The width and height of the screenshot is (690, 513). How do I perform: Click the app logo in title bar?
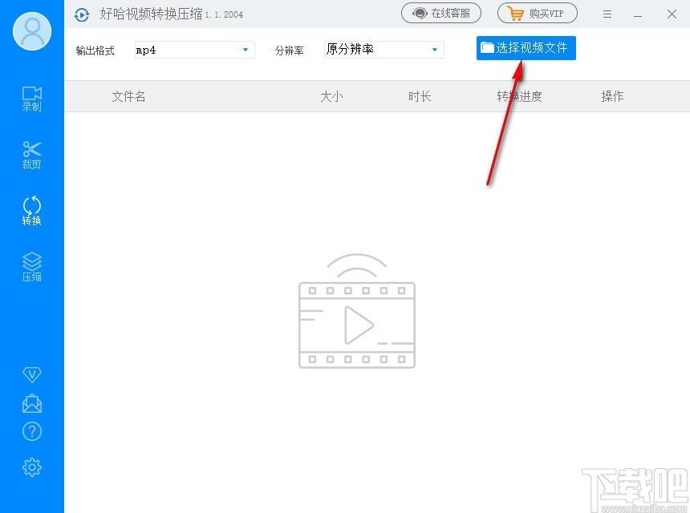coord(82,14)
